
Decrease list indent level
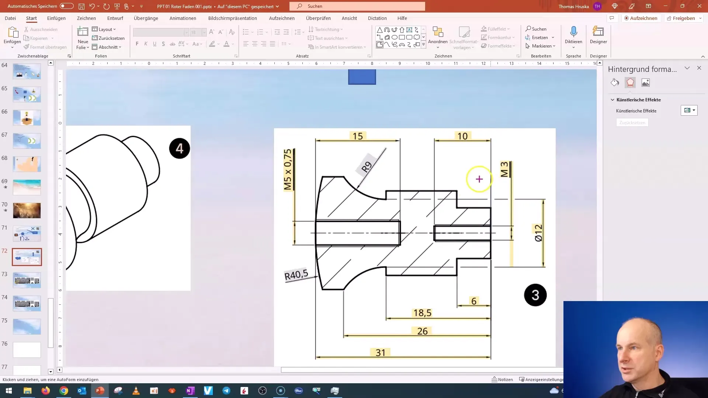277,32
